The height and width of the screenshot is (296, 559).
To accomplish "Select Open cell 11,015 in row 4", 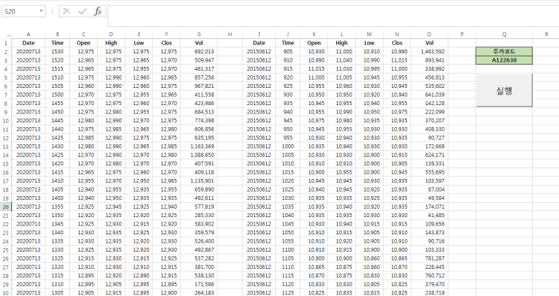I will click(314, 69).
